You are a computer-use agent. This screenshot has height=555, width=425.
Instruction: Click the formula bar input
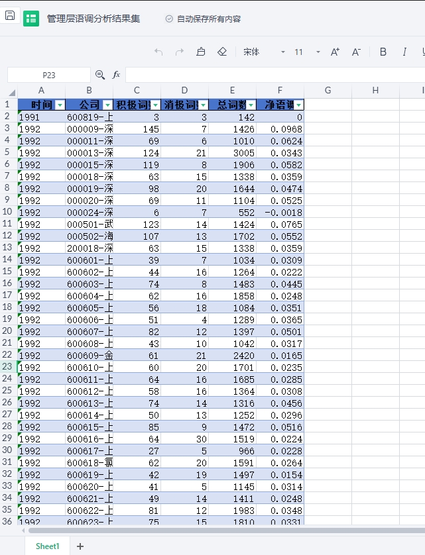coord(275,75)
